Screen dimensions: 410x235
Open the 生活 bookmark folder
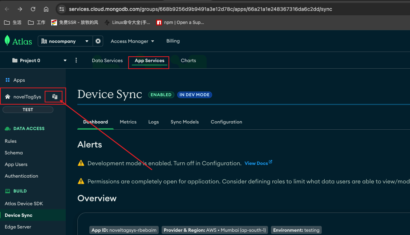pyautogui.click(x=13, y=23)
